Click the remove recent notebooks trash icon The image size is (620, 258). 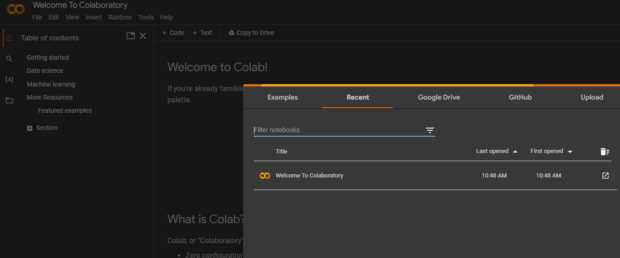click(605, 152)
